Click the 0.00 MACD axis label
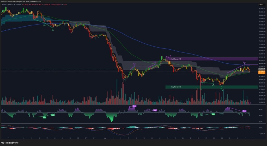 pyautogui.click(x=260, y=128)
